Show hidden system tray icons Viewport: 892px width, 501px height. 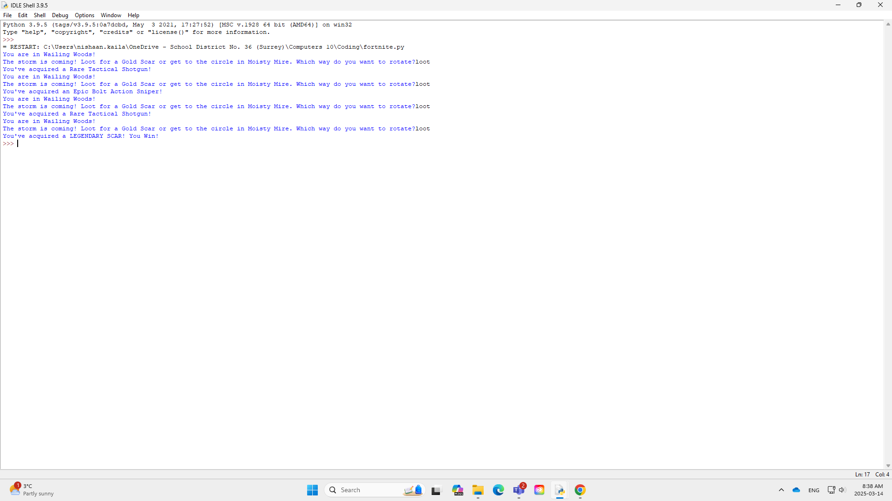[x=781, y=490]
